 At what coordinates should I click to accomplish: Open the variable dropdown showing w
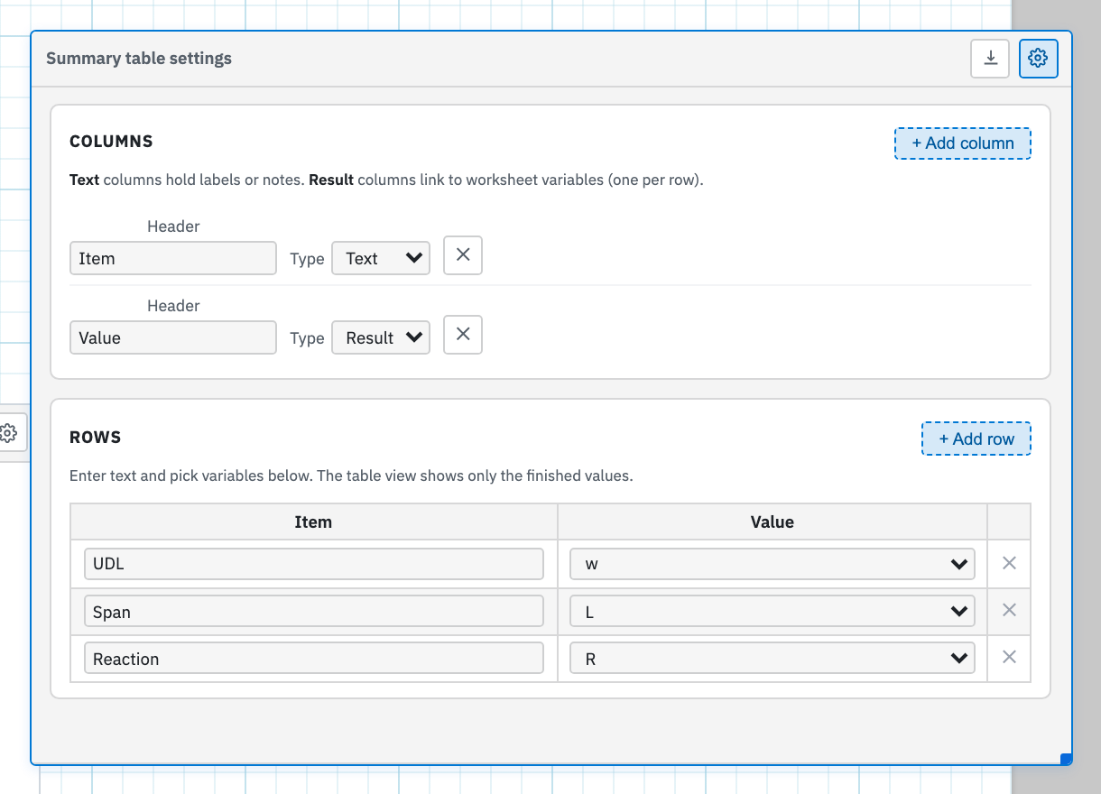tap(773, 564)
